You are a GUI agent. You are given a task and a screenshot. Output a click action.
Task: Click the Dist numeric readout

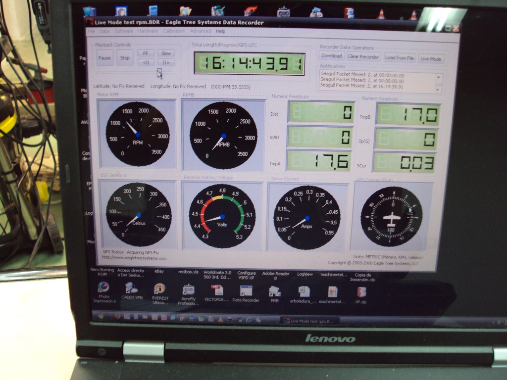321,112
